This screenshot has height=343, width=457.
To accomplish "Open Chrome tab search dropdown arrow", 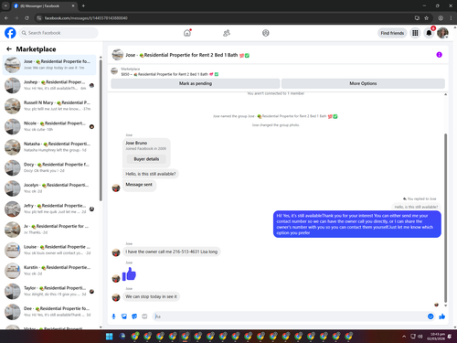I will pos(5,5).
